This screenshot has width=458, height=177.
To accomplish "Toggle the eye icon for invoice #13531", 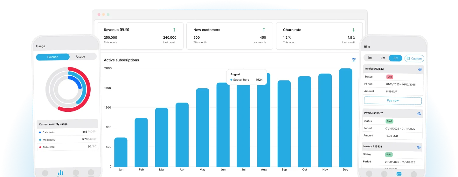I will click(419, 147).
